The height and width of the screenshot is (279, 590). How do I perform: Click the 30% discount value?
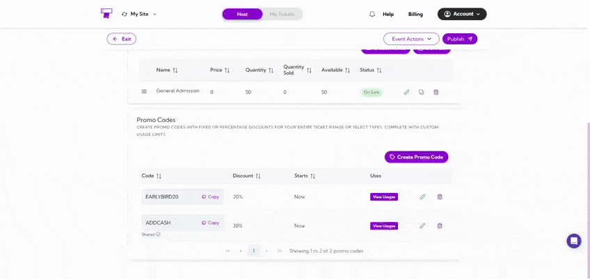[x=238, y=226]
